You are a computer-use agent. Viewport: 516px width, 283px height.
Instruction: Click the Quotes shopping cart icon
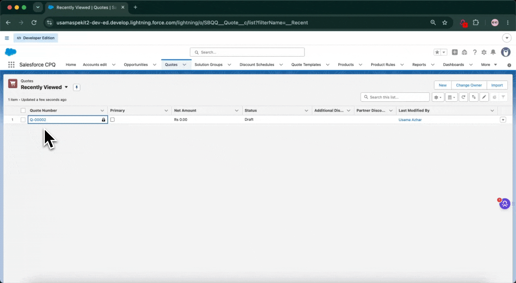(13, 84)
